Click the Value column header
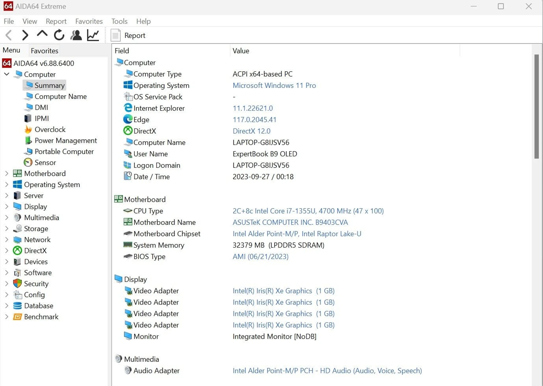543x386 pixels. 345,51
